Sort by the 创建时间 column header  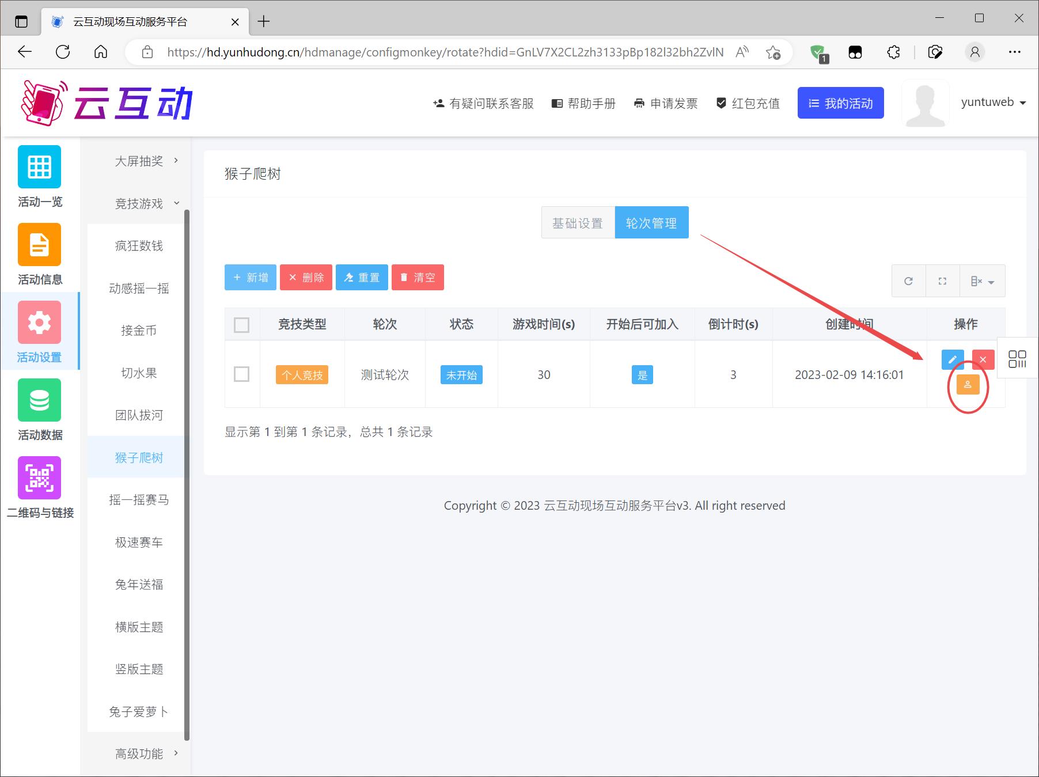click(x=850, y=324)
